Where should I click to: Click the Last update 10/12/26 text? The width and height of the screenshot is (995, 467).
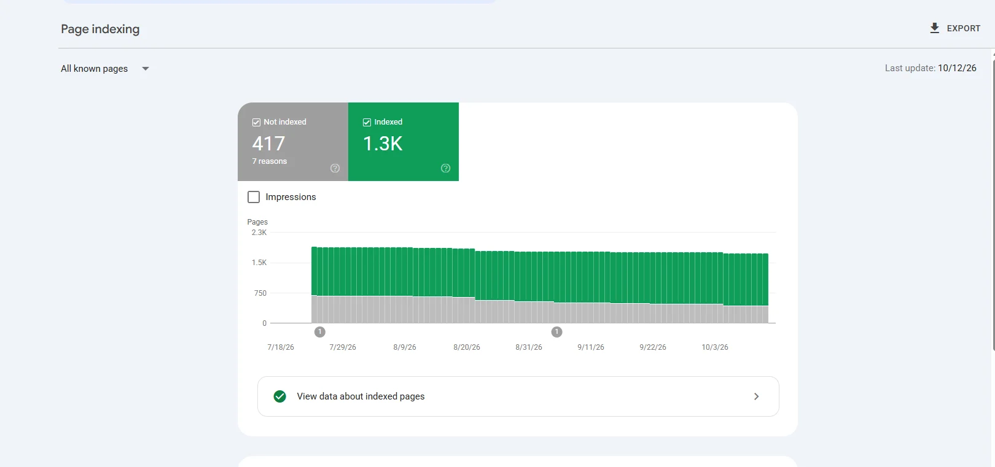931,68
